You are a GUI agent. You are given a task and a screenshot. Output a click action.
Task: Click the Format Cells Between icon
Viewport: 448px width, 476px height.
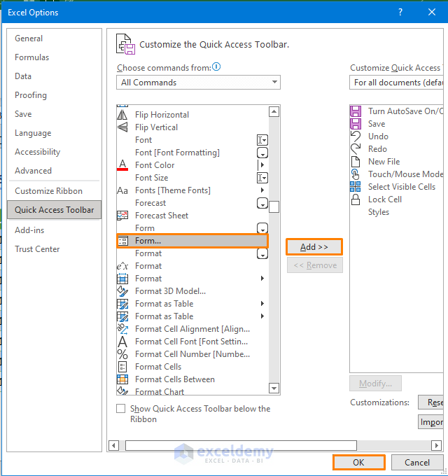point(122,379)
